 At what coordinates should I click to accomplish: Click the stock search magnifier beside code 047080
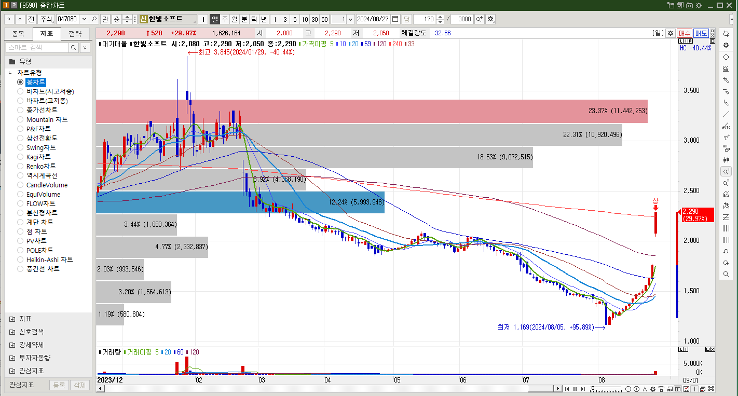pyautogui.click(x=94, y=19)
